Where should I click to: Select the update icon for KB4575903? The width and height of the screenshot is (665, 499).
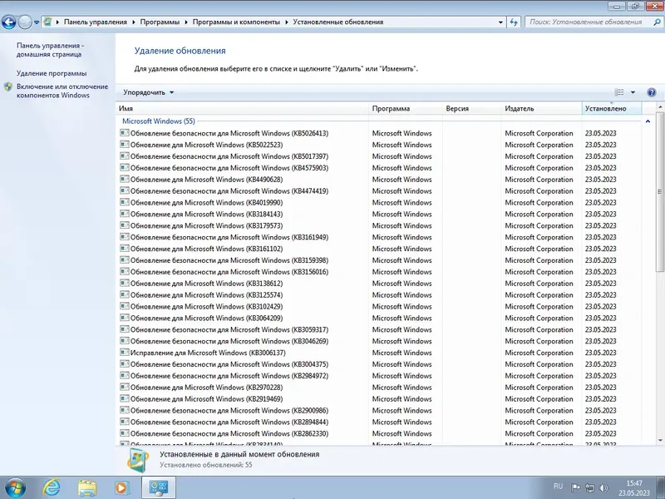coord(124,168)
